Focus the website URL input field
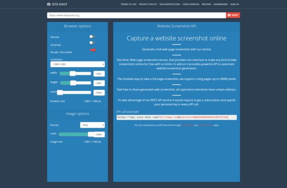This screenshot has width=287, height=188. pos(136,15)
